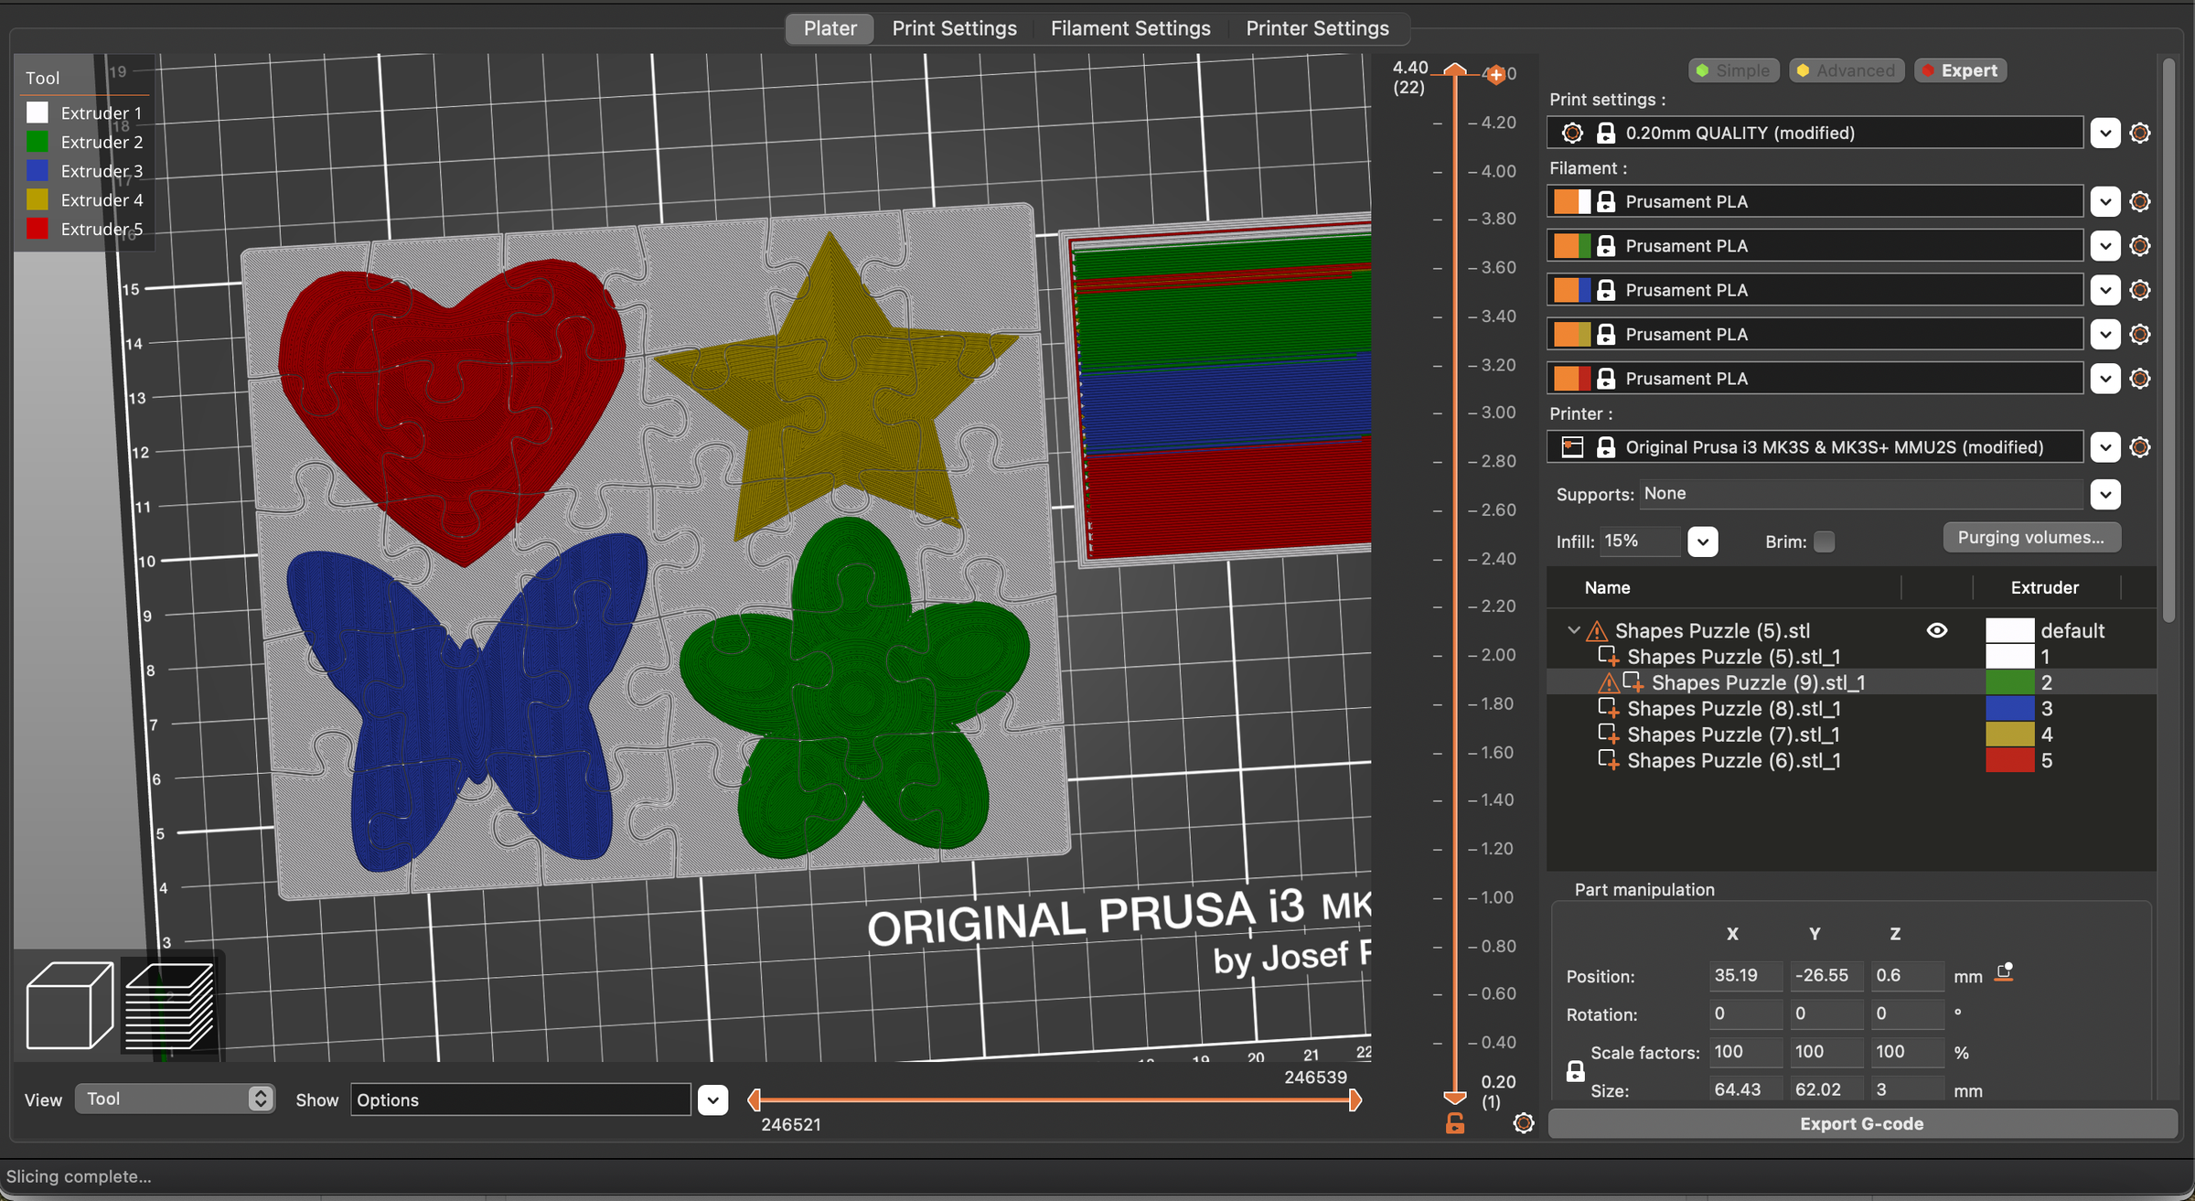Open the Filament Settings tab

(x=1130, y=28)
